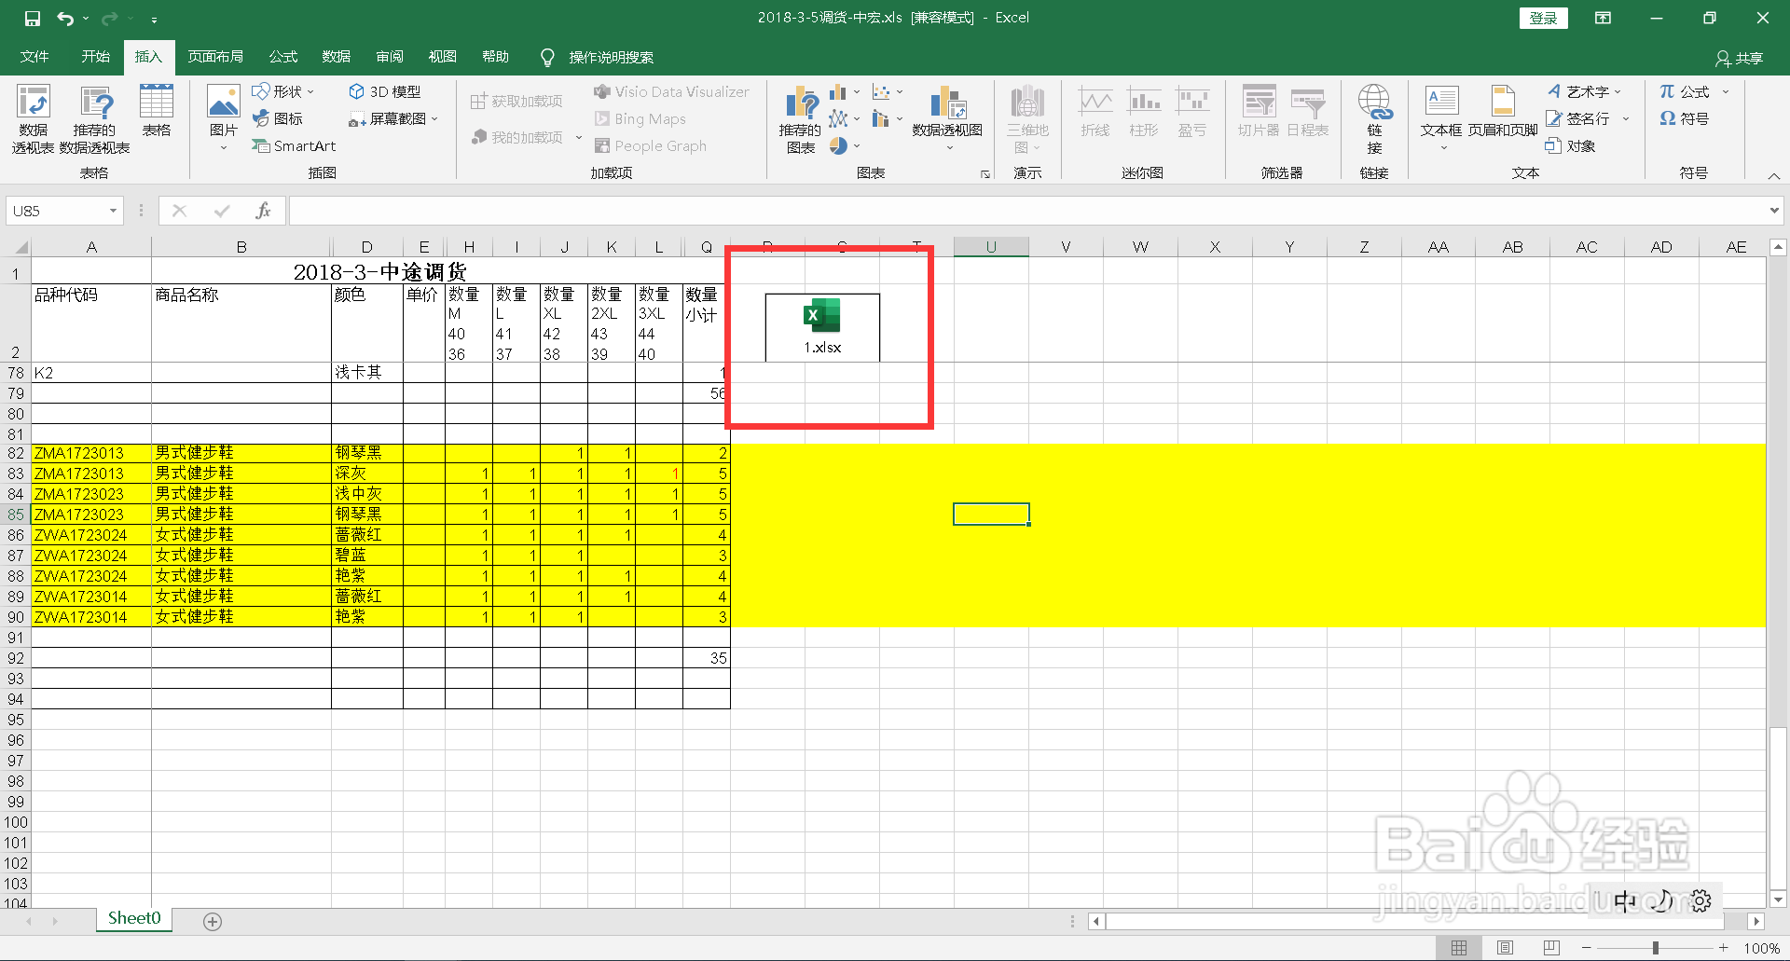Click the insert function fx button
Screen dimensions: 1790x961
[x=263, y=211]
